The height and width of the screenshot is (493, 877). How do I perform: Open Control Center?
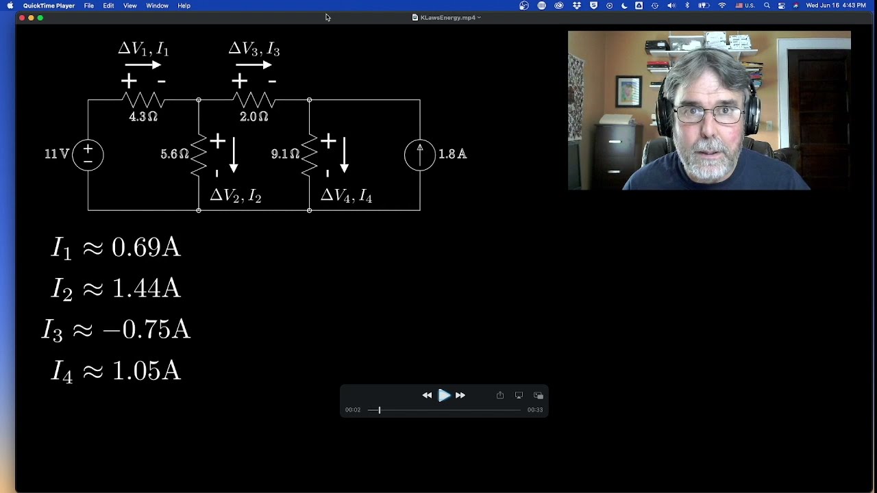click(781, 5)
